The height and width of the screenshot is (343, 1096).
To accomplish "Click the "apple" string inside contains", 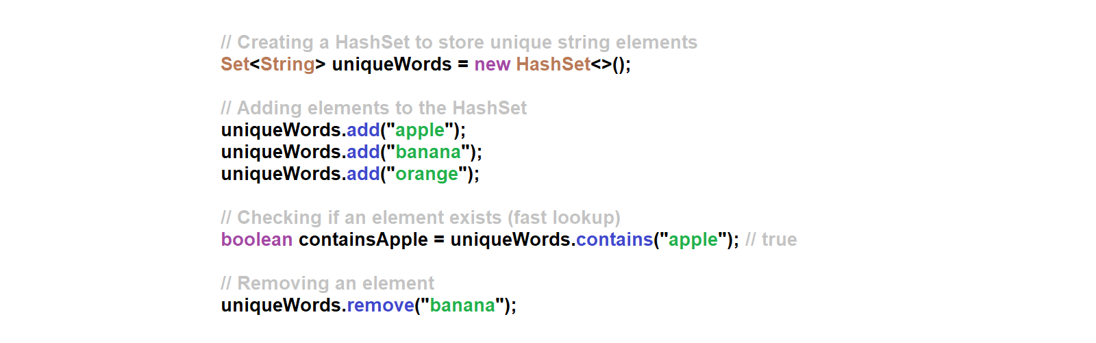I will click(693, 240).
